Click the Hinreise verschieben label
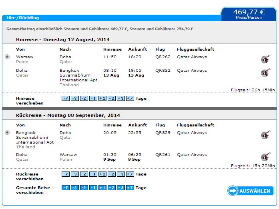279x209 pixels. (x=30, y=101)
